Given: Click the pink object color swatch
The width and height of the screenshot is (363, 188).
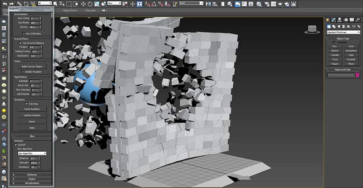Looking at the screenshot, I should (x=357, y=75).
